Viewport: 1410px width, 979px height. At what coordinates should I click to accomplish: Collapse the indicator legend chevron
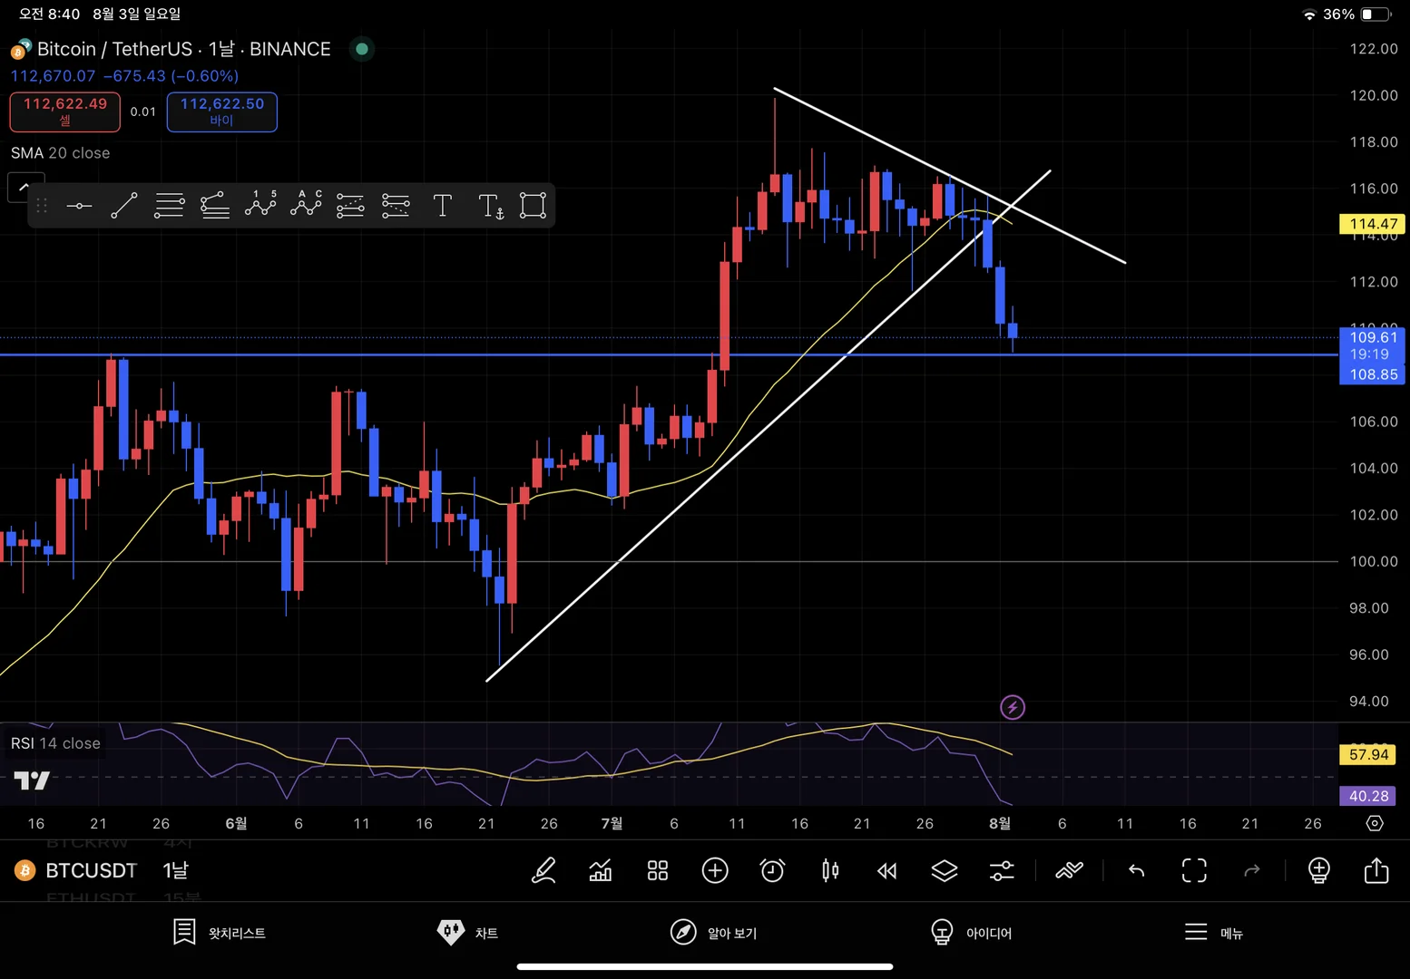pos(24,186)
